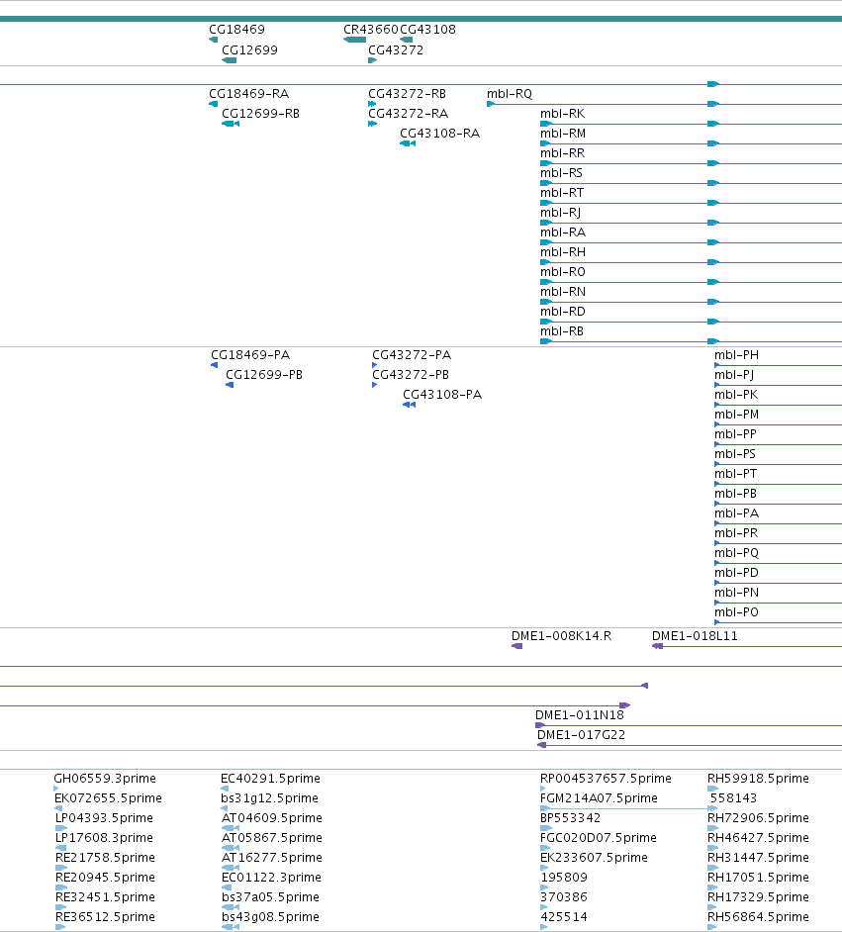Select EST RH59918.5prime
Screen dimensions: 842x932
(x=758, y=778)
